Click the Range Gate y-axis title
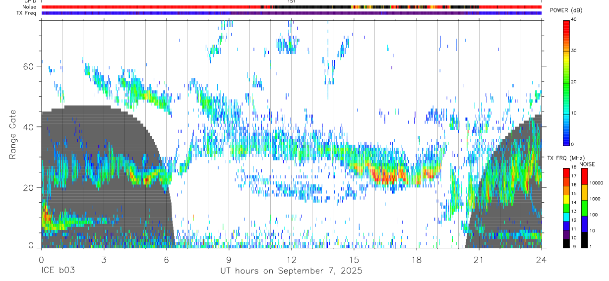 12,135
